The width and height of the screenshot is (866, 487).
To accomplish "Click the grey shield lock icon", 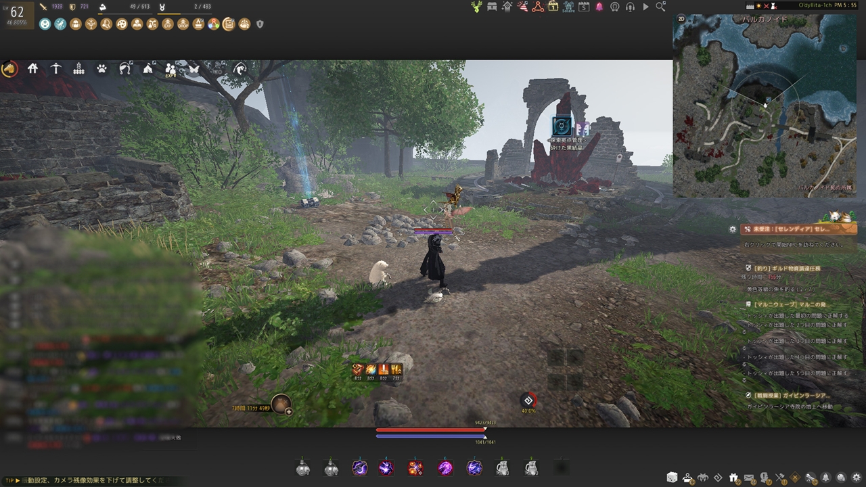I will pos(260,24).
